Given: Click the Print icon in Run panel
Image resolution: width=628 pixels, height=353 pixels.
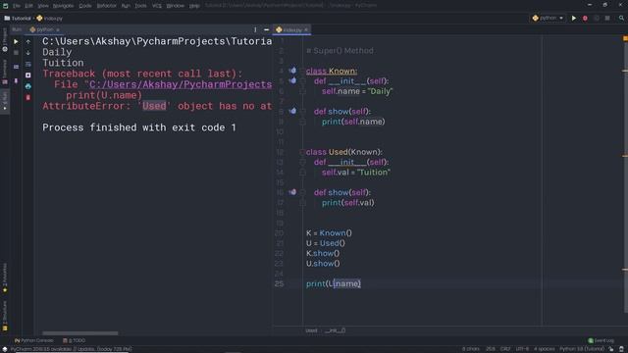Looking at the screenshot, I should click(28, 86).
